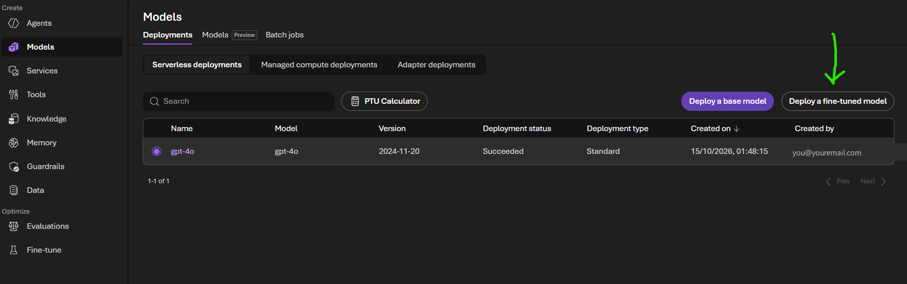Sort by the Created on arrow icon
This screenshot has height=284, width=907.
click(736, 129)
